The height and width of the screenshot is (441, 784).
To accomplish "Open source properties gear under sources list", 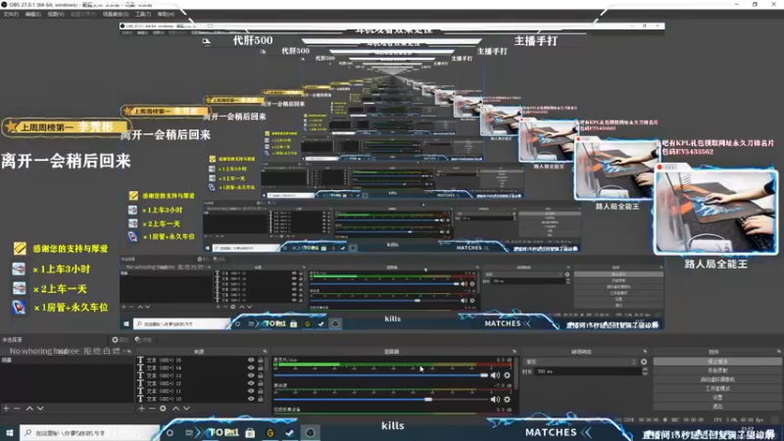I will (x=163, y=409).
